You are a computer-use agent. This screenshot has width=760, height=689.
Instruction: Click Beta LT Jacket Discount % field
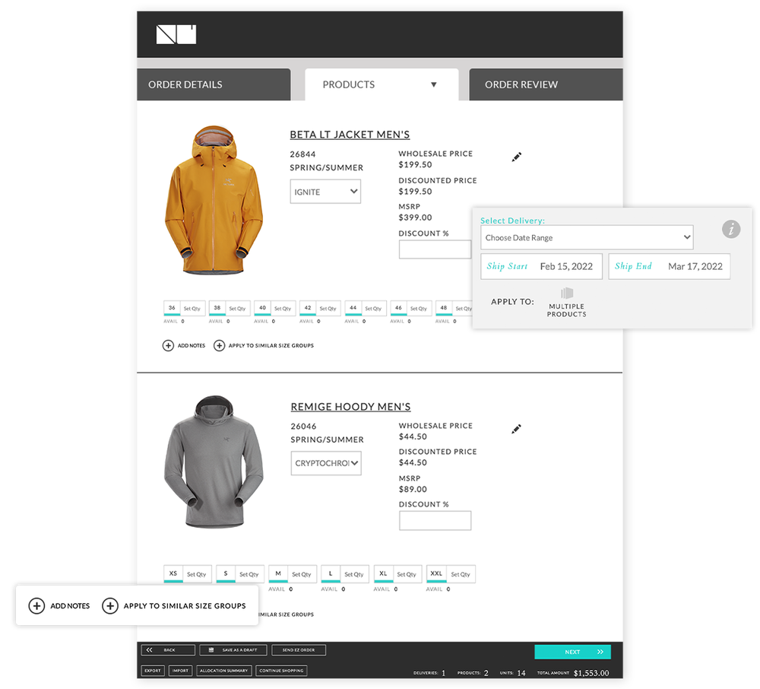click(435, 249)
